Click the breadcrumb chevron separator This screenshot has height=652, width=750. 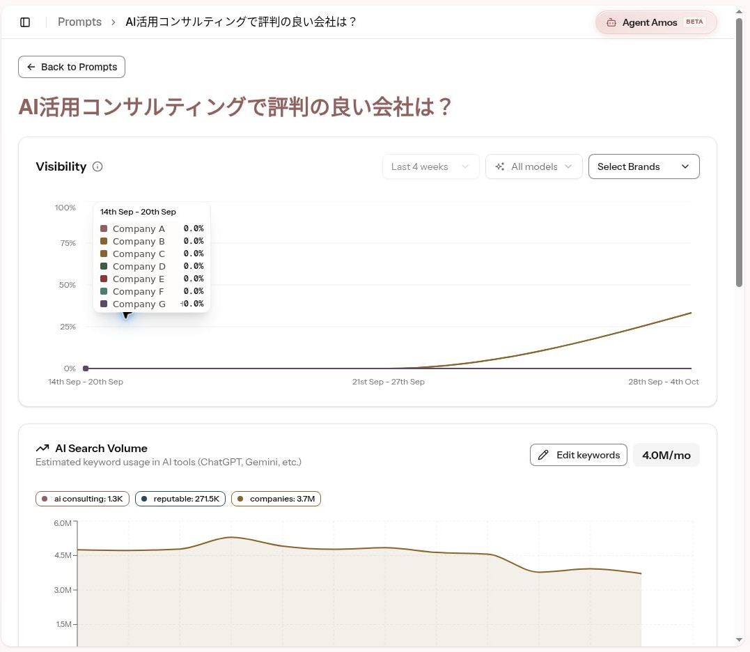coord(114,22)
